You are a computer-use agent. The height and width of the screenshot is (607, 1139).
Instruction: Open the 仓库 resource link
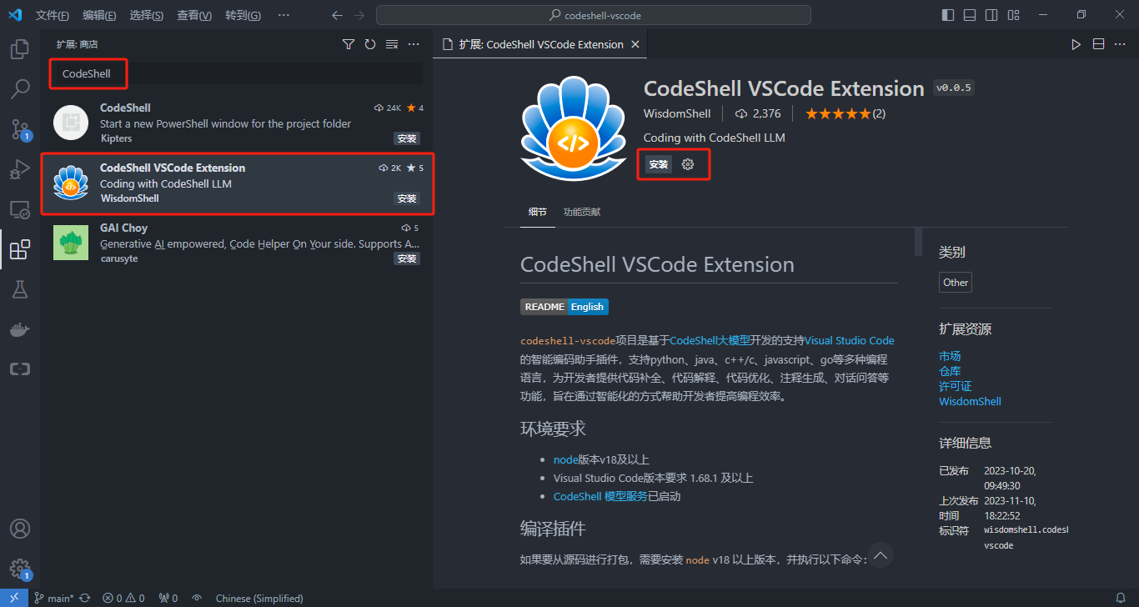click(x=950, y=371)
